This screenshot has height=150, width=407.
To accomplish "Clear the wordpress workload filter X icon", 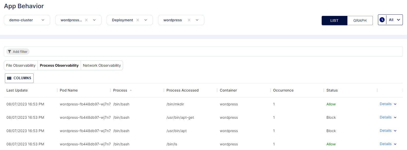I will click(189, 20).
